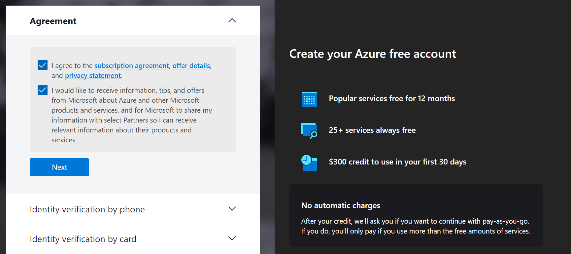
Task: Expand Identity verification by phone chevron
Action: pyautogui.click(x=232, y=209)
